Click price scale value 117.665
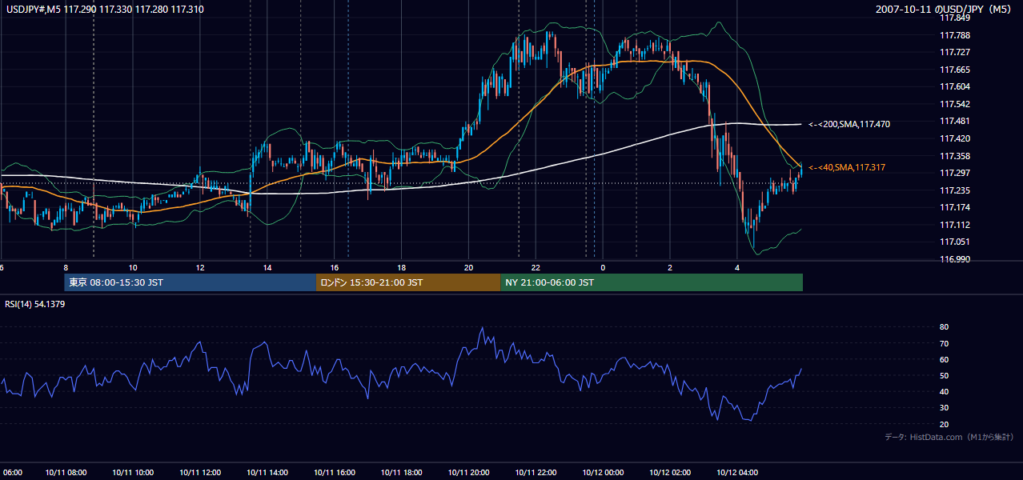The width and height of the screenshot is (1023, 480). point(953,70)
